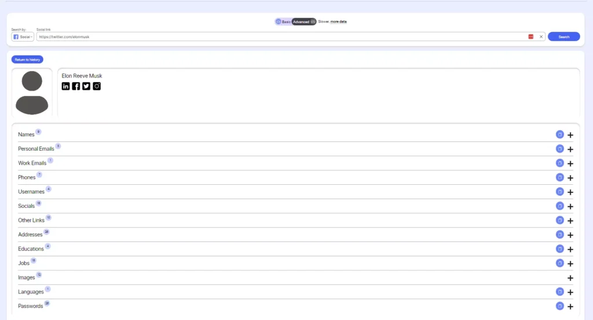The image size is (593, 320).
Task: Expand the Languages row
Action: point(570,292)
